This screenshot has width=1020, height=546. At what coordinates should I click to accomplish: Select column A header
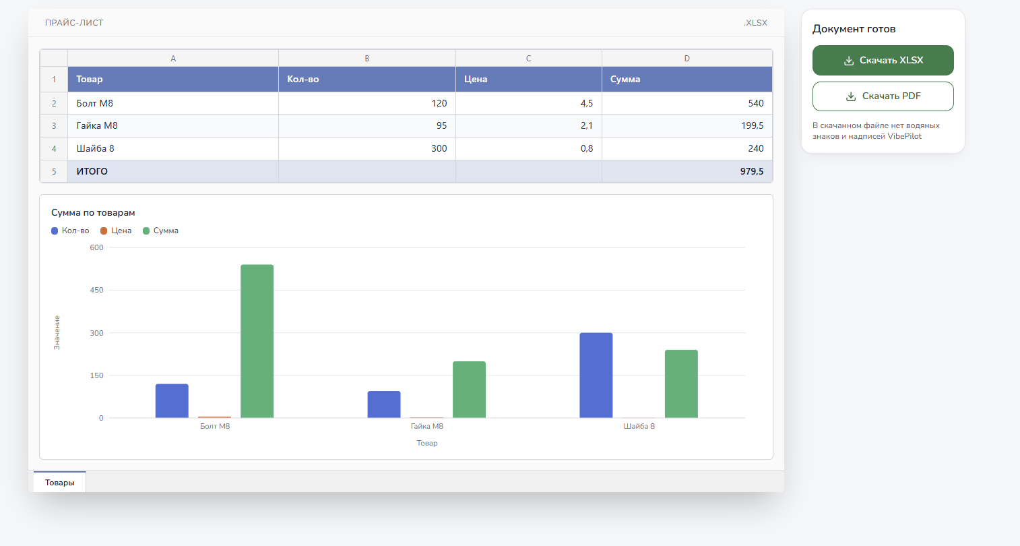pyautogui.click(x=173, y=59)
